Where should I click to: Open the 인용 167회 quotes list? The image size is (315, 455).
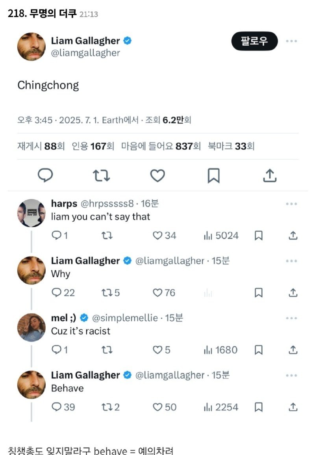coord(93,146)
